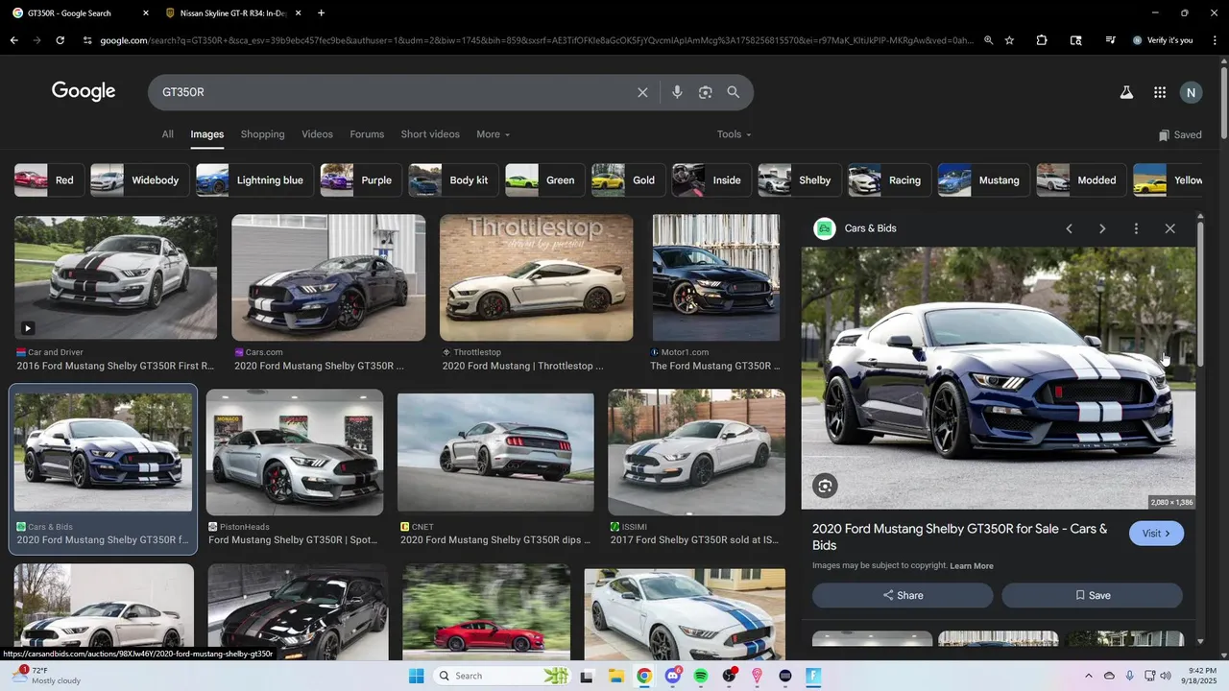The width and height of the screenshot is (1229, 691).
Task: Open the PistonHeads GT350R thumbnail
Action: (294, 453)
